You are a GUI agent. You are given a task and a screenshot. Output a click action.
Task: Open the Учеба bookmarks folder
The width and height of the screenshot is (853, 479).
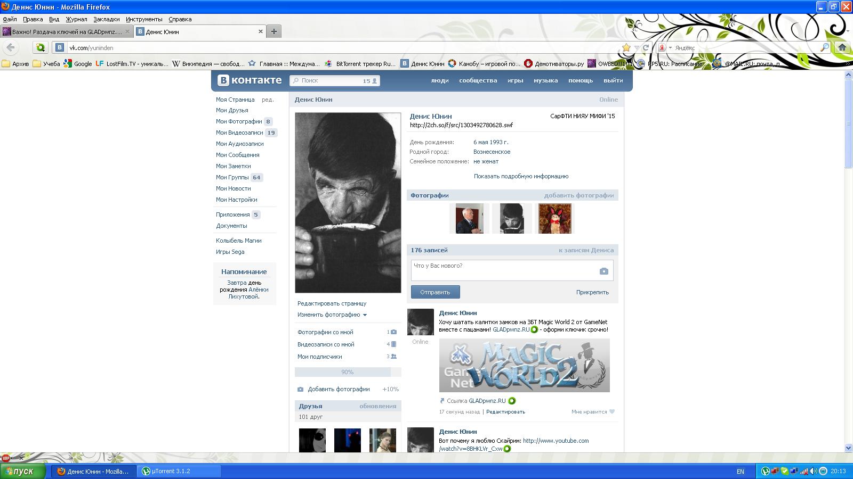coord(46,64)
